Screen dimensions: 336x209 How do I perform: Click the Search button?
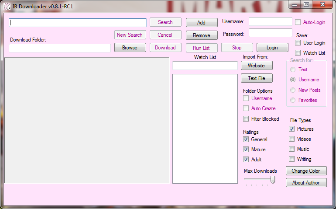pos(165,22)
